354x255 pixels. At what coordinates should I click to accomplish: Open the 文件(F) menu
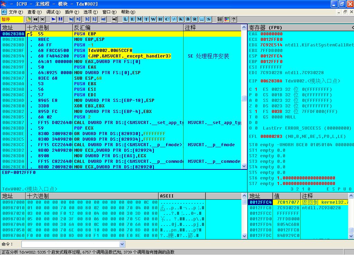tap(16, 12)
